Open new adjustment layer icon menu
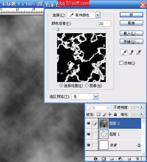The height and width of the screenshot is (162, 147). (x=120, y=159)
